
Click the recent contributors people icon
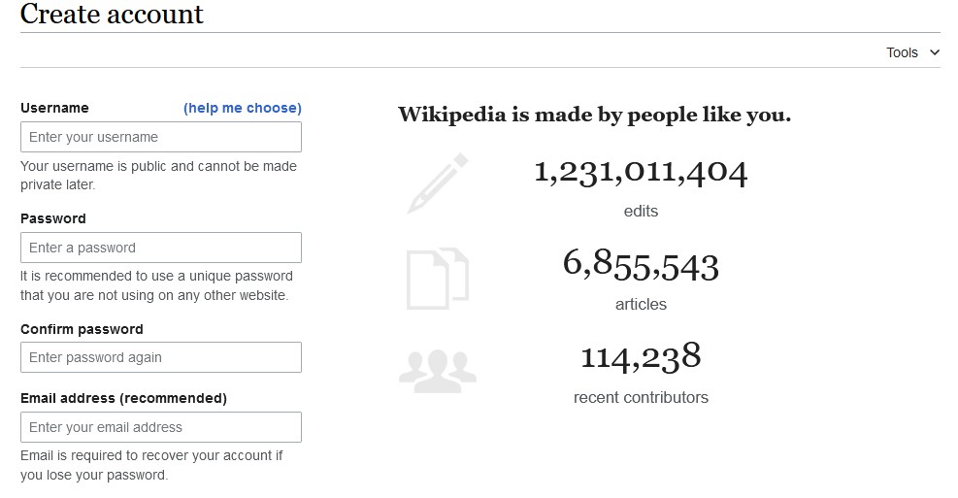pos(437,370)
